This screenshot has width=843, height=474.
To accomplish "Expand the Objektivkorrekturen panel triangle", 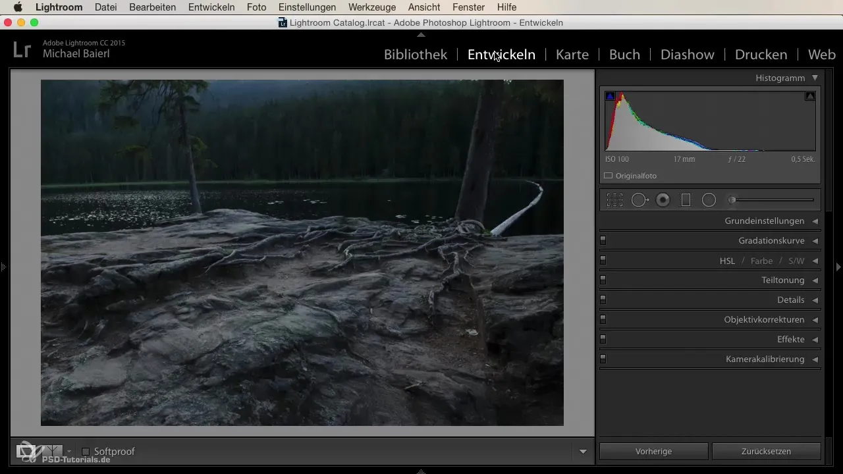I will point(815,320).
